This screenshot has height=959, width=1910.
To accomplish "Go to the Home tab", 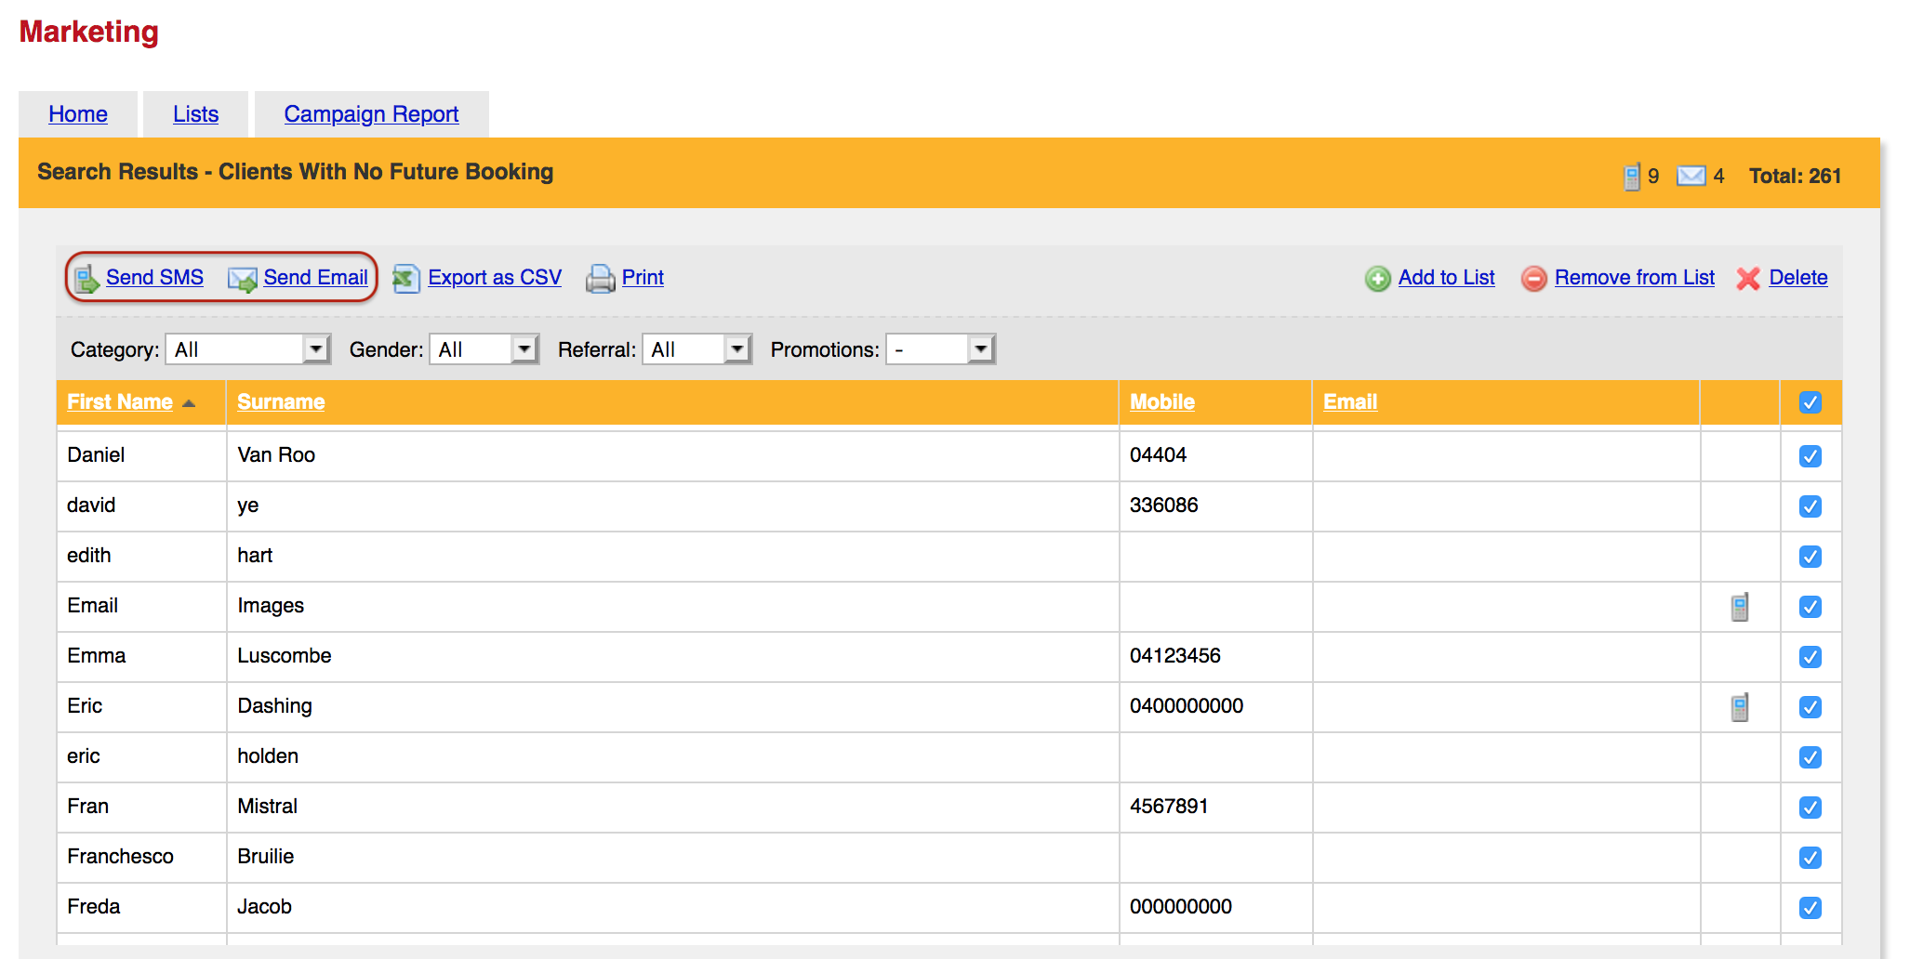I will 78,114.
